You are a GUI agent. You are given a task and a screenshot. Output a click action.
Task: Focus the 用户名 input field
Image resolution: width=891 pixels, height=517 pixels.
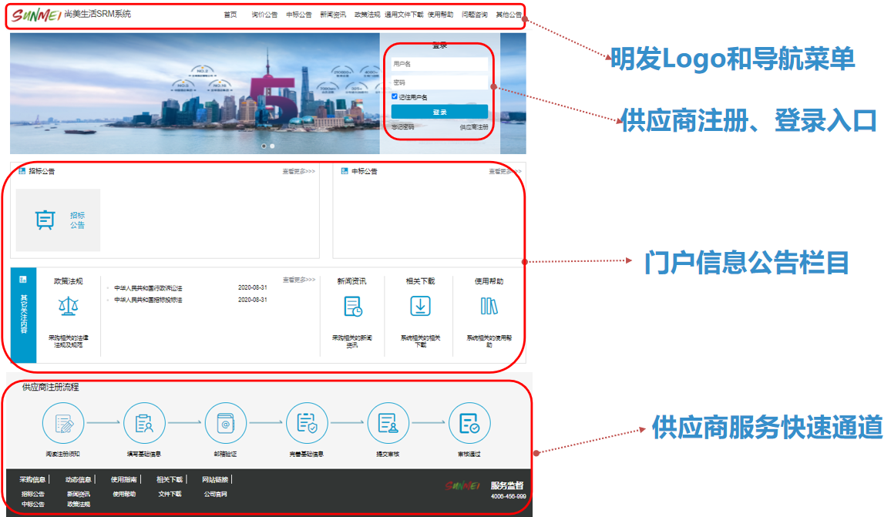pyautogui.click(x=439, y=64)
